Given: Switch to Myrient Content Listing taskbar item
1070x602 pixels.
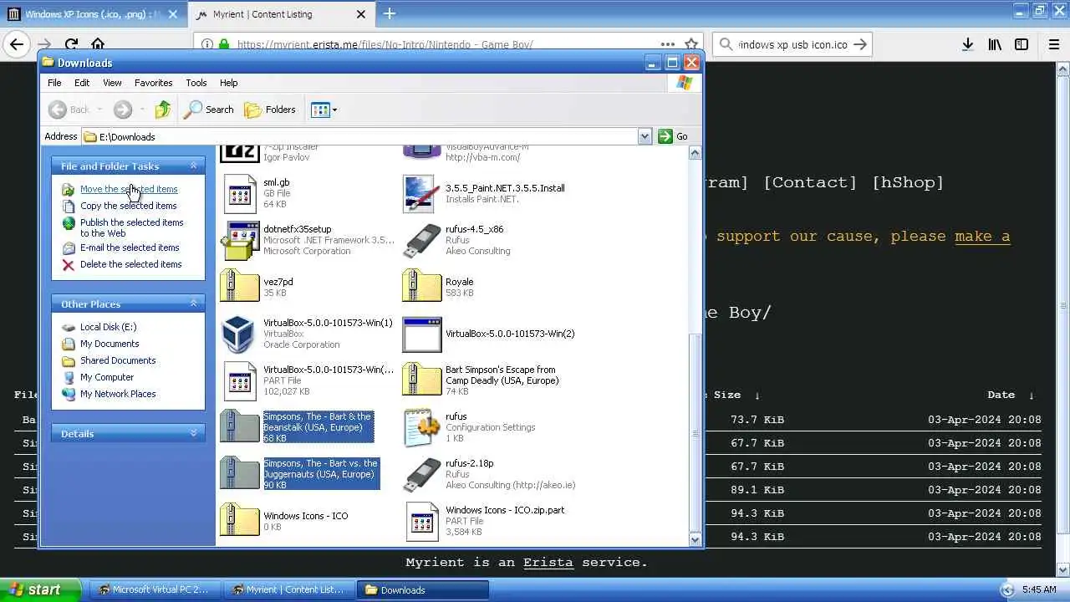Looking at the screenshot, I should click(x=289, y=589).
